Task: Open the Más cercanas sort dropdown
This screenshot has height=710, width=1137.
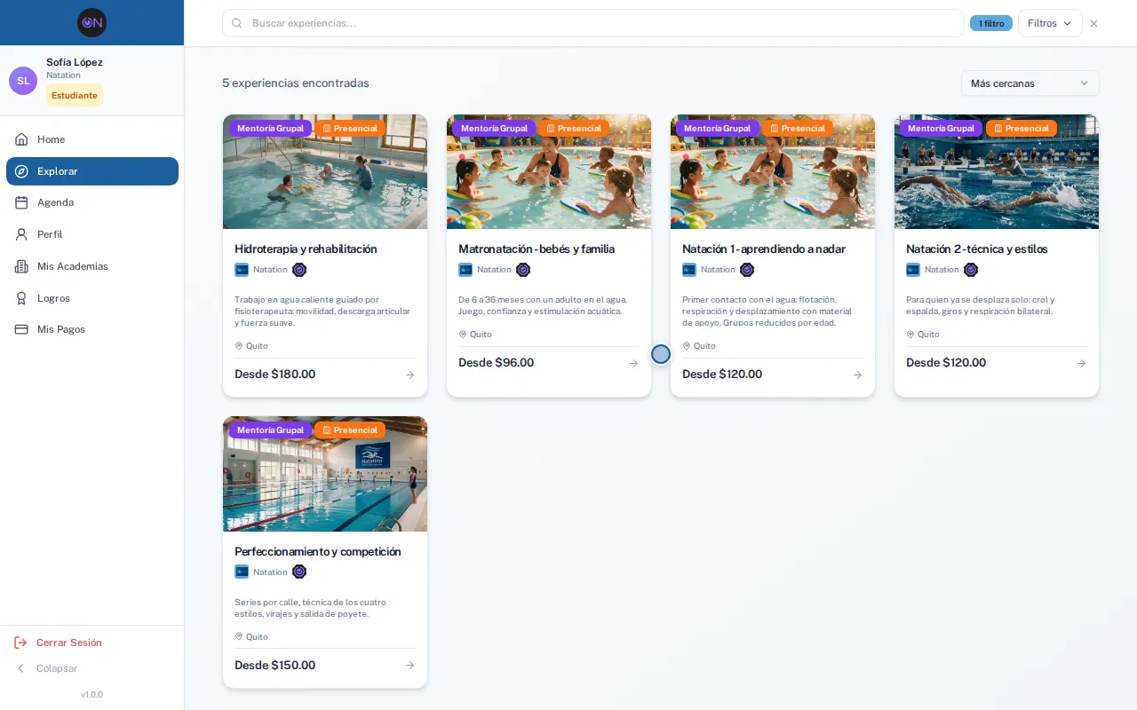Action: tap(1030, 83)
